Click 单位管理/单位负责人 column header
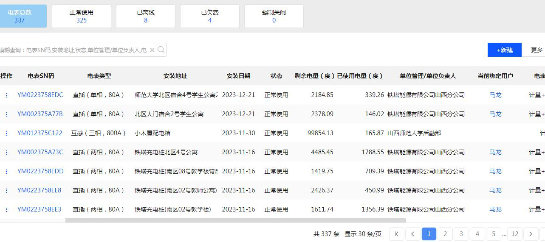The height and width of the screenshot is (242, 545). tap(428, 76)
